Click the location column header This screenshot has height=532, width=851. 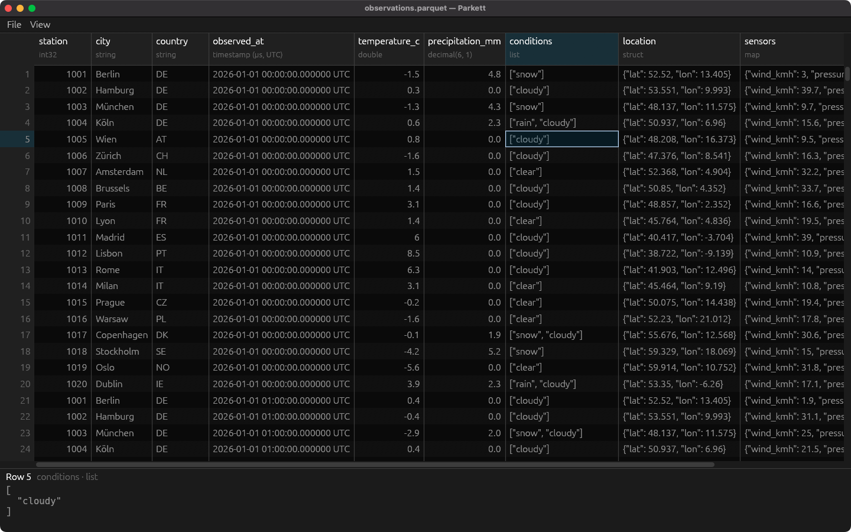coord(680,48)
